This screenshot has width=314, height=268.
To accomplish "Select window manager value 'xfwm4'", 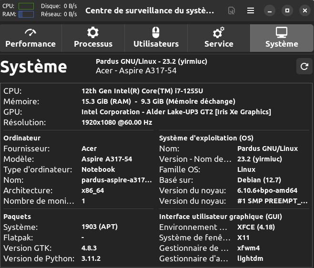I will tap(249, 248).
